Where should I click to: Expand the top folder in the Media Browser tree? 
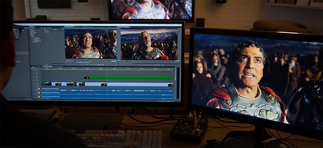click(30, 30)
